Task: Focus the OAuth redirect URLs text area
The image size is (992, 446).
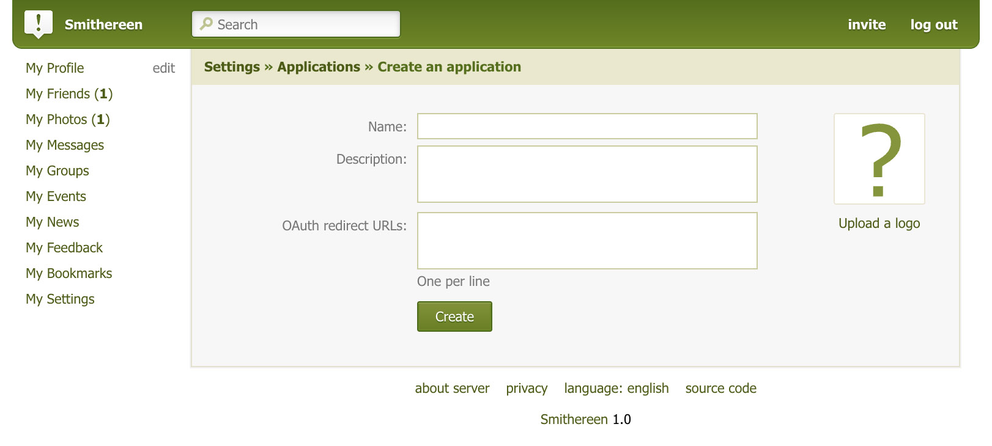Action: coord(587,241)
